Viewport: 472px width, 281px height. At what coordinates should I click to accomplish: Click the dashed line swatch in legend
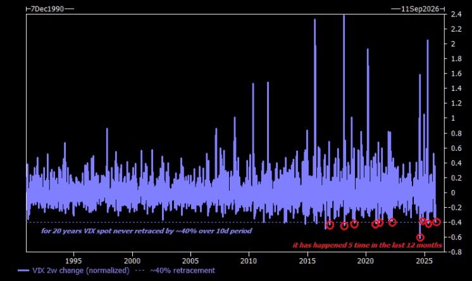click(140, 270)
